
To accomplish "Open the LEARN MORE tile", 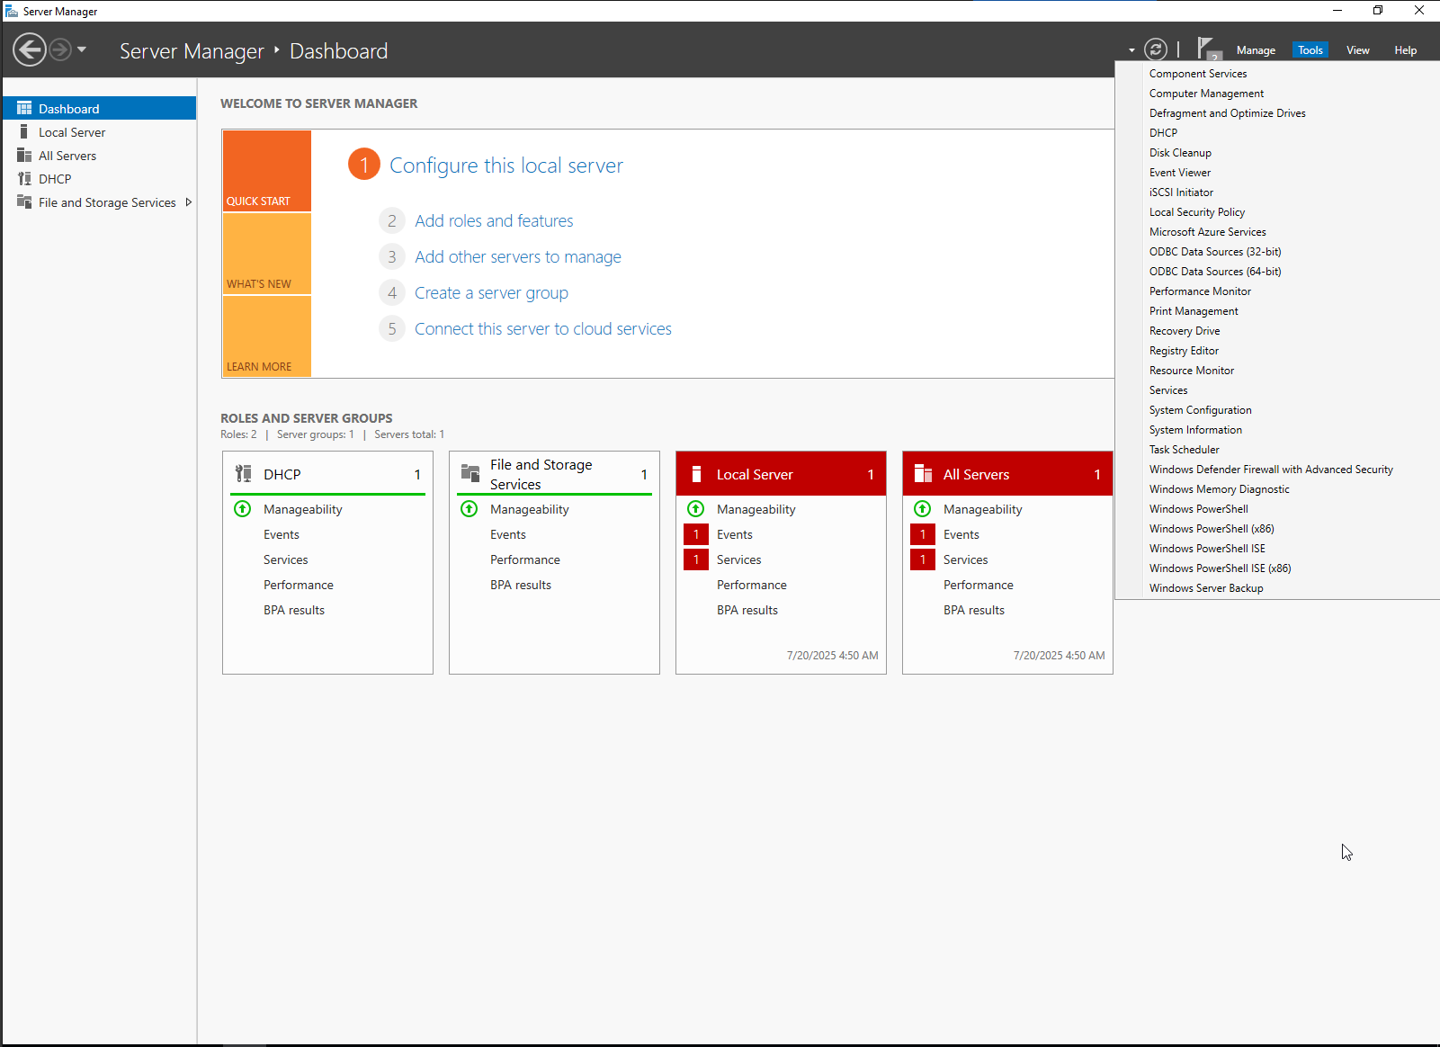I will [266, 336].
